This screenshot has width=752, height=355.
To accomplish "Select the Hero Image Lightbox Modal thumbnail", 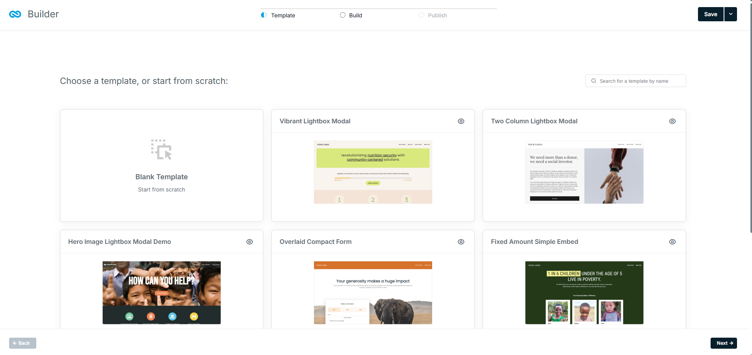I will [162, 293].
